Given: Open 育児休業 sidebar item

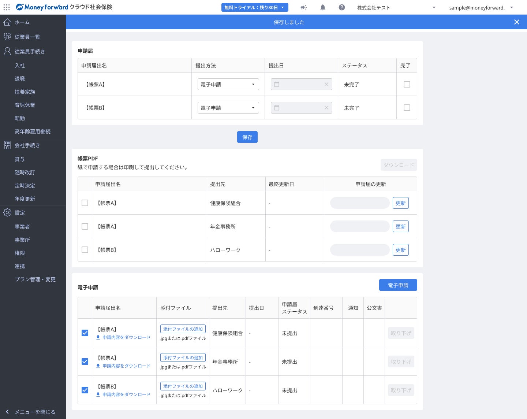Looking at the screenshot, I should (x=25, y=105).
